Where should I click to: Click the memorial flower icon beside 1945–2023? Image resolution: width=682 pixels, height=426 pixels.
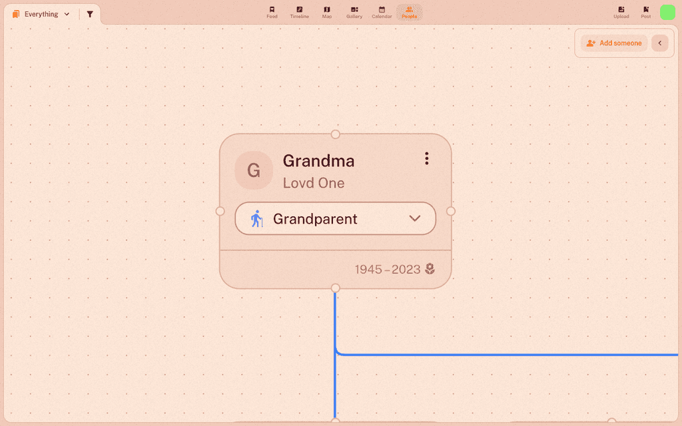pos(430,269)
